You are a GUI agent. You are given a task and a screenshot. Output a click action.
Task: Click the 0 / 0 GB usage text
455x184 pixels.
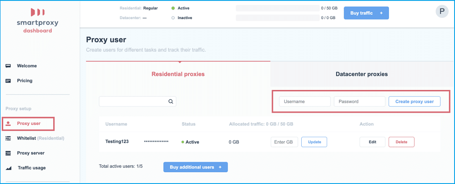[x=328, y=18]
